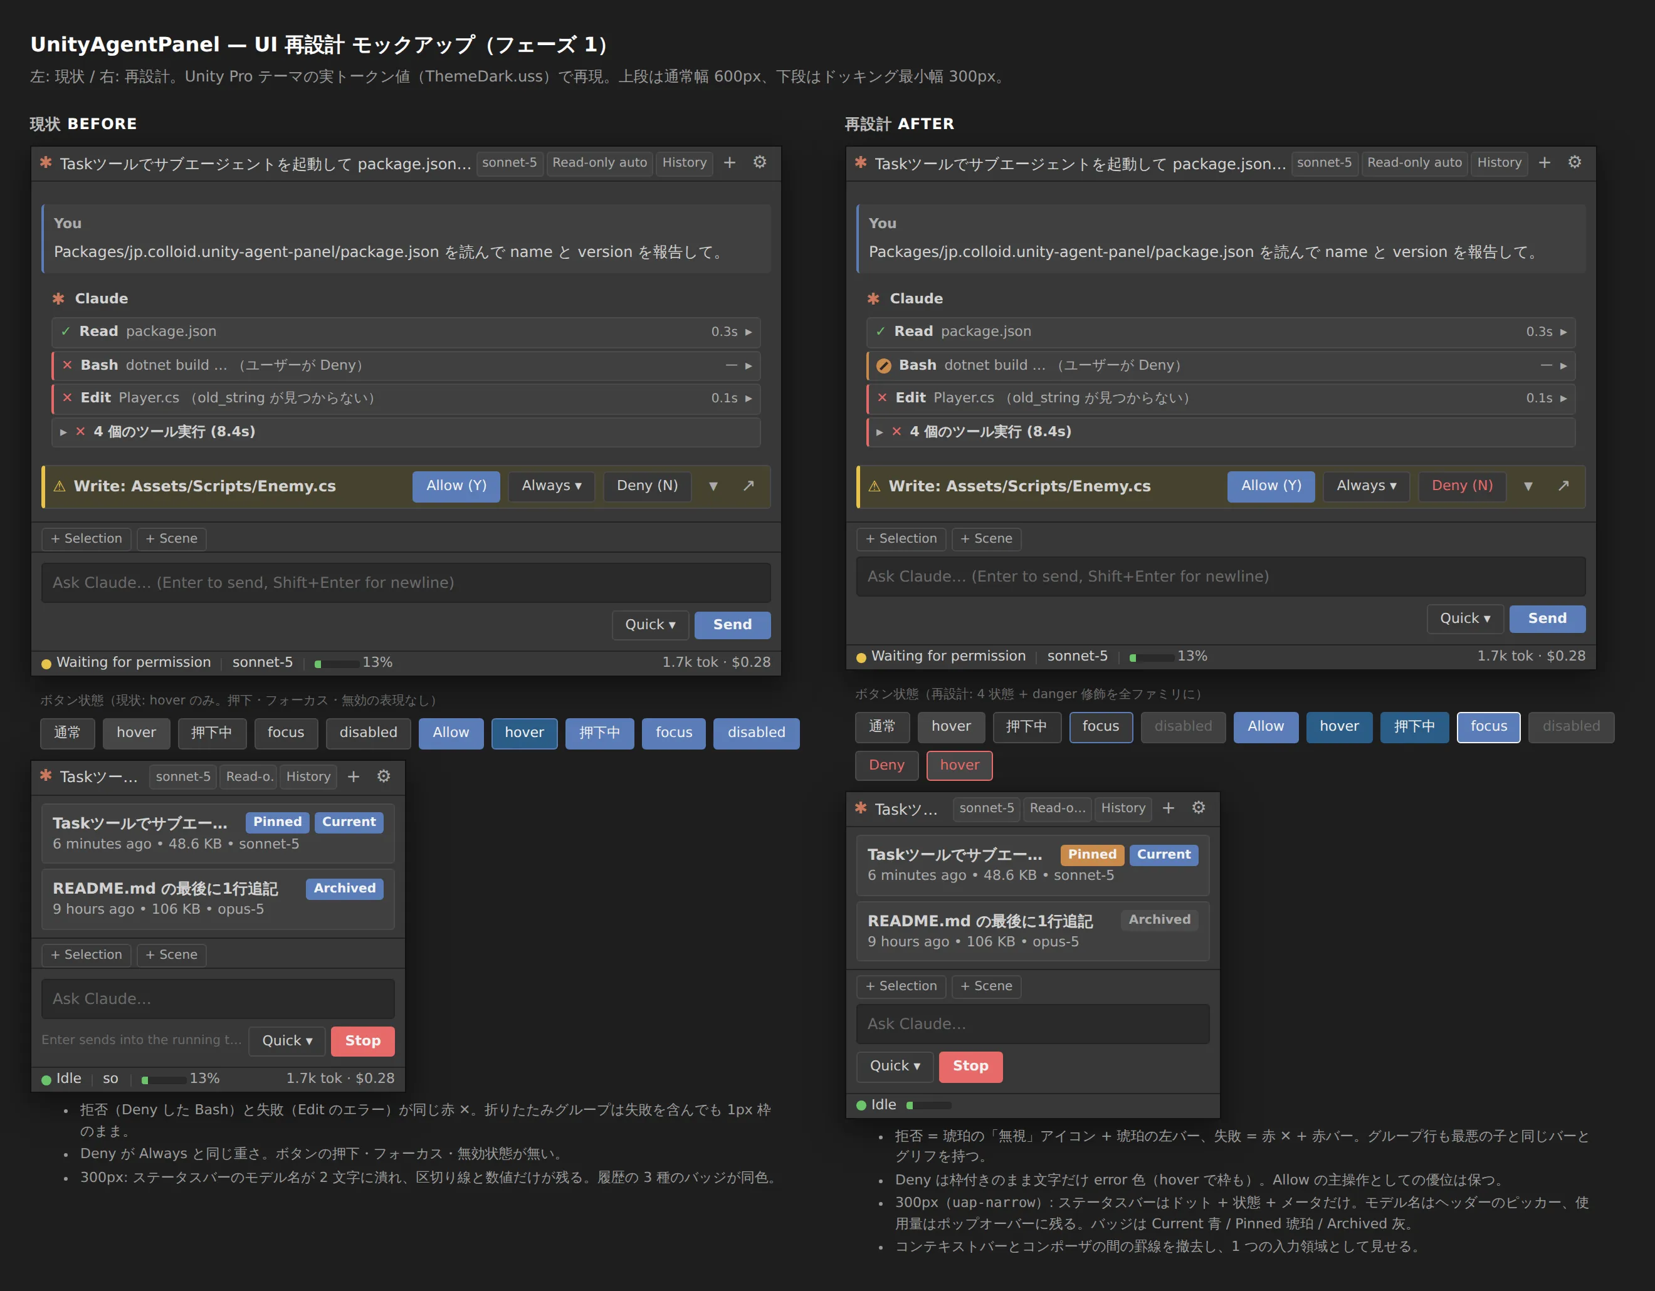Click red X icon on AFTER Edit Player.cs row
Viewport: 1655px width, 1291px height.
coord(882,398)
